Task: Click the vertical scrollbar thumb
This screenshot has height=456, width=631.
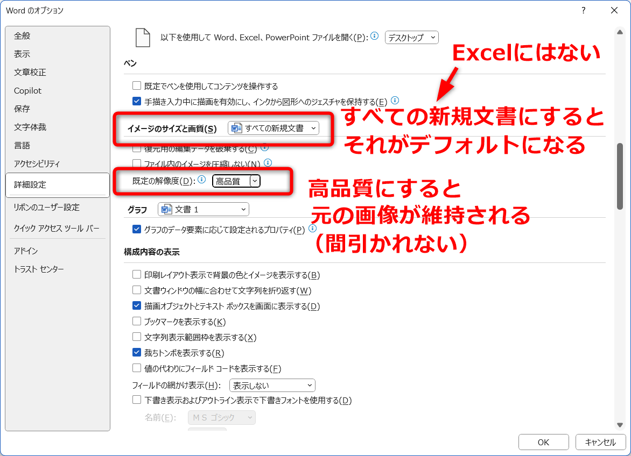Action: point(619,176)
